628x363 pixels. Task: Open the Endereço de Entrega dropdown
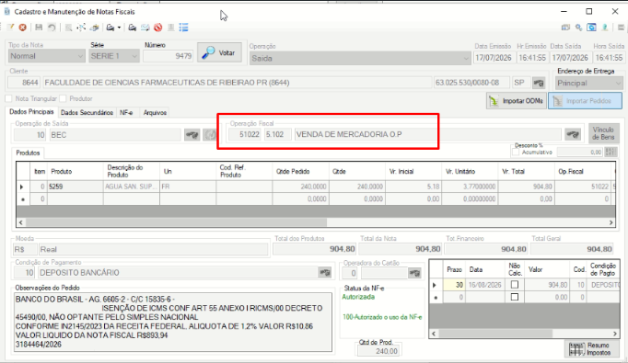pyautogui.click(x=588, y=83)
